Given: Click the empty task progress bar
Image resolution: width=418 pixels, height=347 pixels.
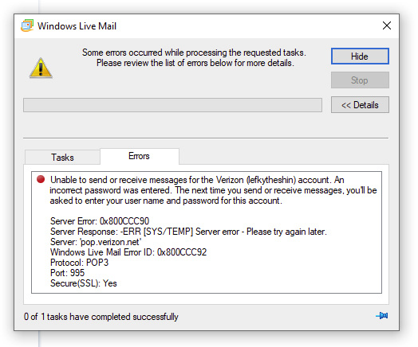Looking at the screenshot, I should click(172, 105).
